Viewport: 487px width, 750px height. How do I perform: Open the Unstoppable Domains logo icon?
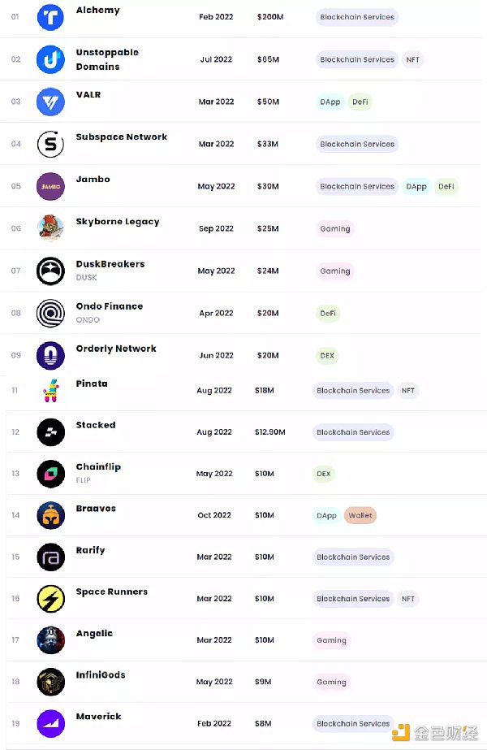pyautogui.click(x=50, y=59)
